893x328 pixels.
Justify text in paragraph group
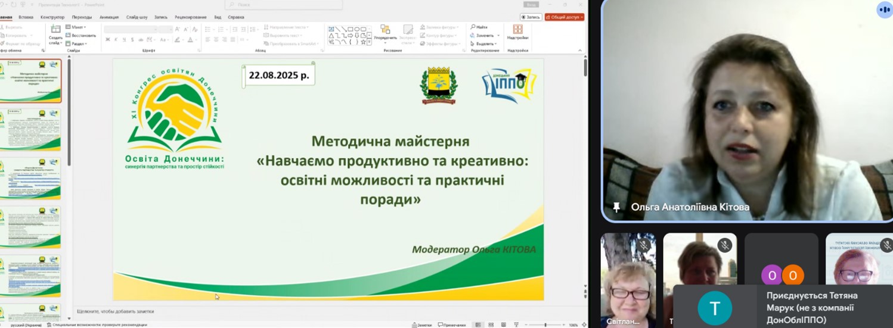click(x=232, y=39)
